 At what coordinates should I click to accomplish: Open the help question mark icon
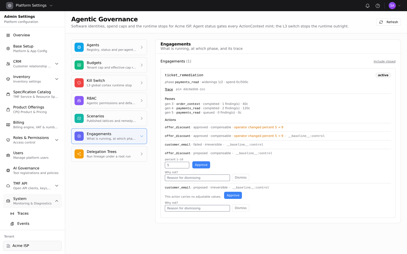378,6
